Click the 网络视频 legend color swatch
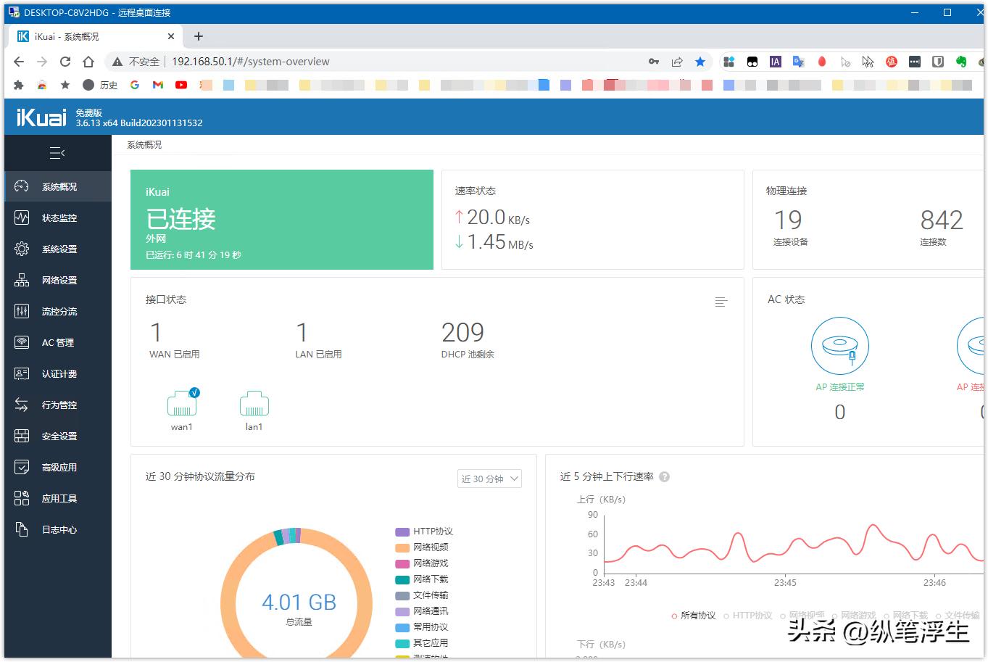Viewport: 988px width, 662px height. point(402,547)
